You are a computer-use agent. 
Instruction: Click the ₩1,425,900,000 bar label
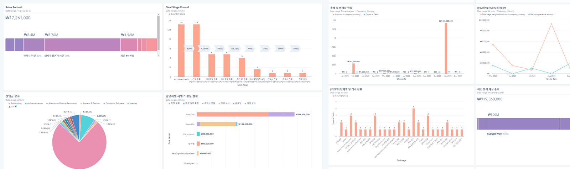pos(446,21)
